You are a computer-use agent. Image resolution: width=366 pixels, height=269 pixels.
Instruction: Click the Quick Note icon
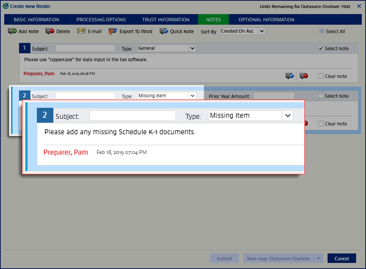point(164,31)
